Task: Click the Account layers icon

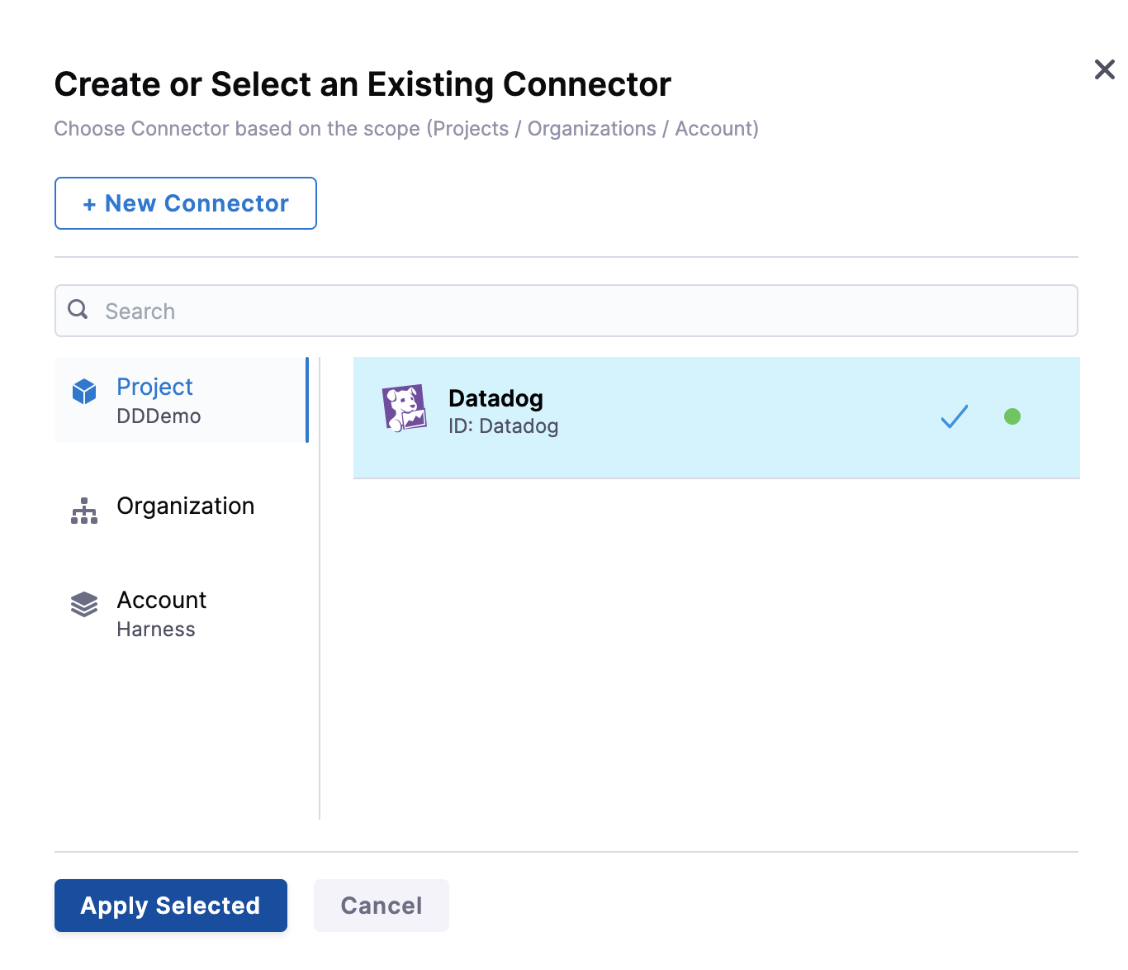Action: coord(84,605)
